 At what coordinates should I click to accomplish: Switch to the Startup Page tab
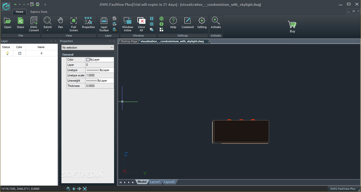pos(129,41)
